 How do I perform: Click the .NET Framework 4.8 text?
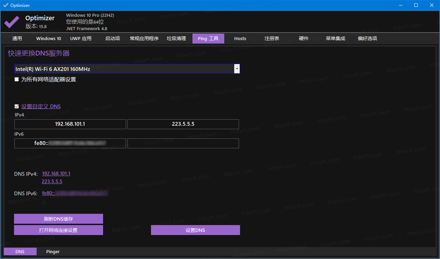point(87,29)
